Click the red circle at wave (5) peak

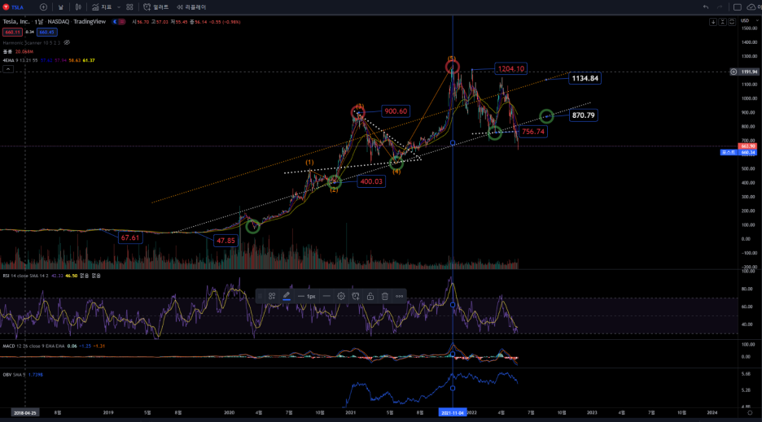[x=452, y=66]
